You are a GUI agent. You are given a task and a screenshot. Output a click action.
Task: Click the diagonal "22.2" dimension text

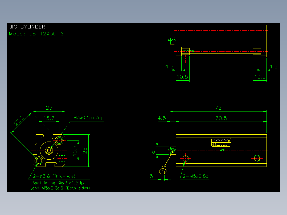coord(19,120)
